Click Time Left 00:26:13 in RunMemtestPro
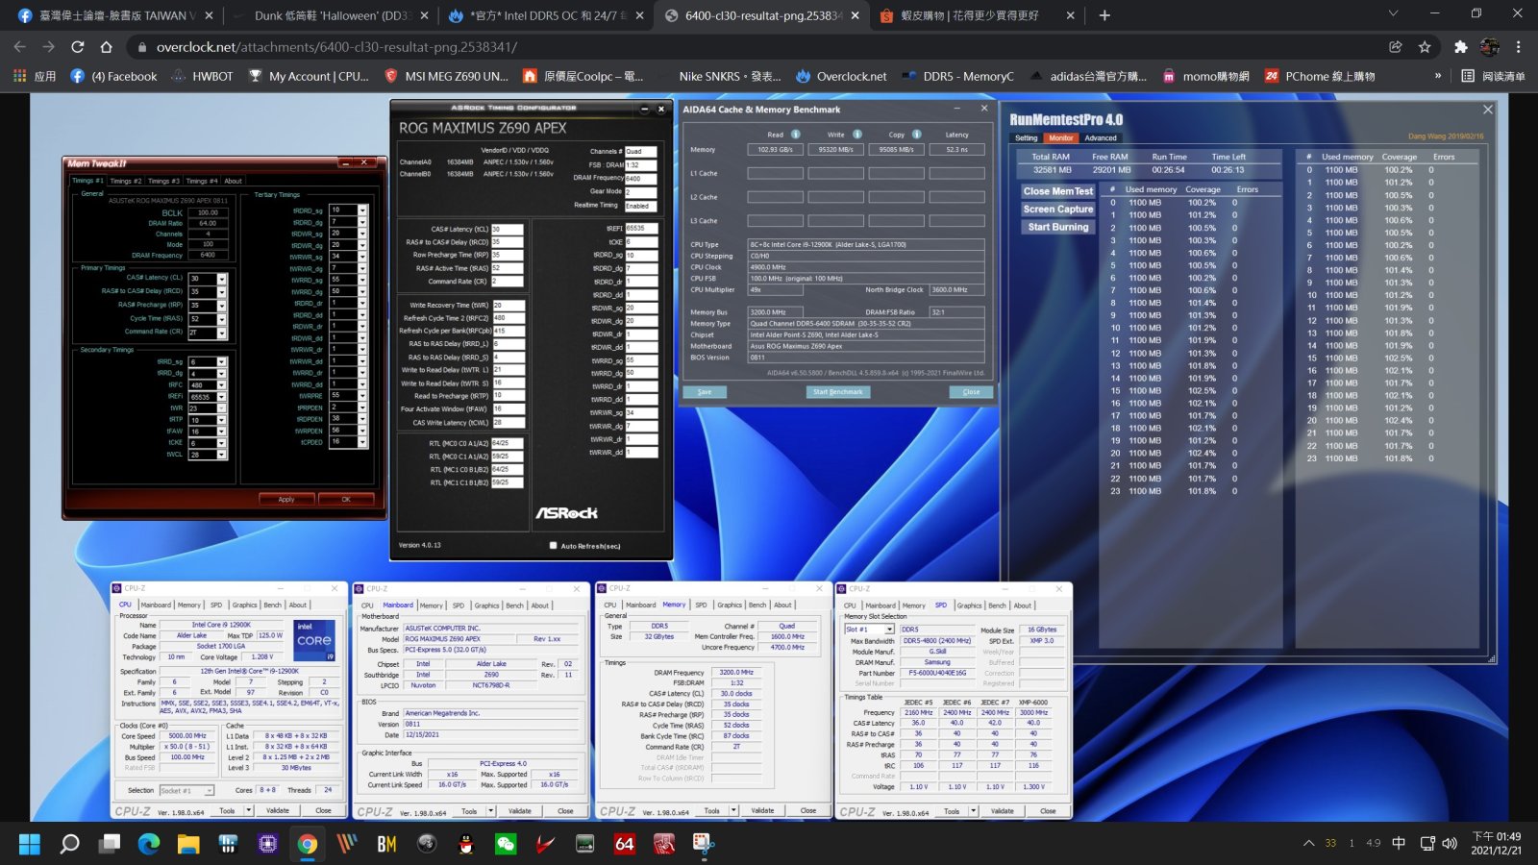Viewport: 1538px width, 865px height. 1228,170
